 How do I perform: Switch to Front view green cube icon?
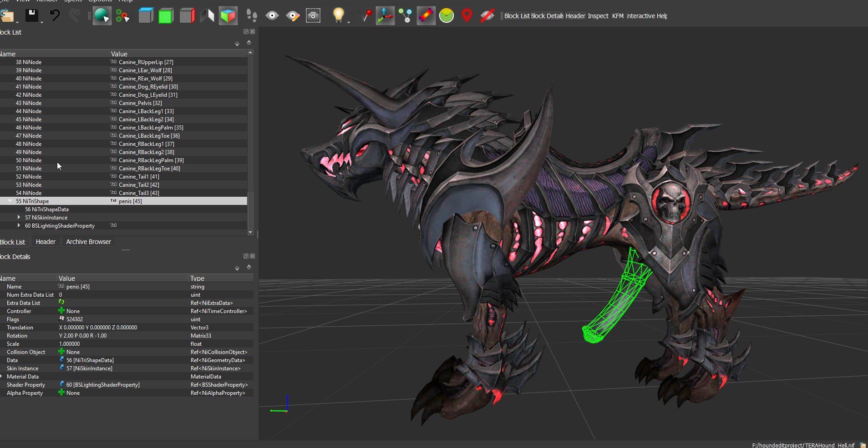(166, 16)
